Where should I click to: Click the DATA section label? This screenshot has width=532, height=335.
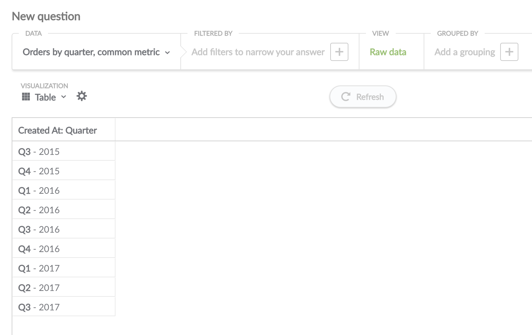point(33,33)
